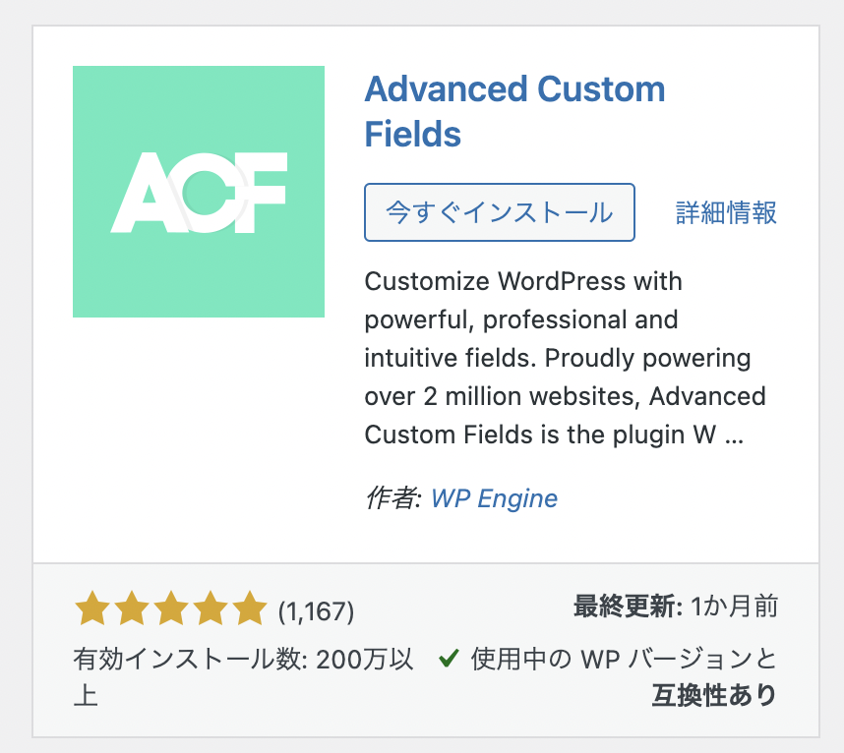This screenshot has height=753, width=844.
Task: Open the Advanced Custom Fields title link
Action: click(515, 111)
